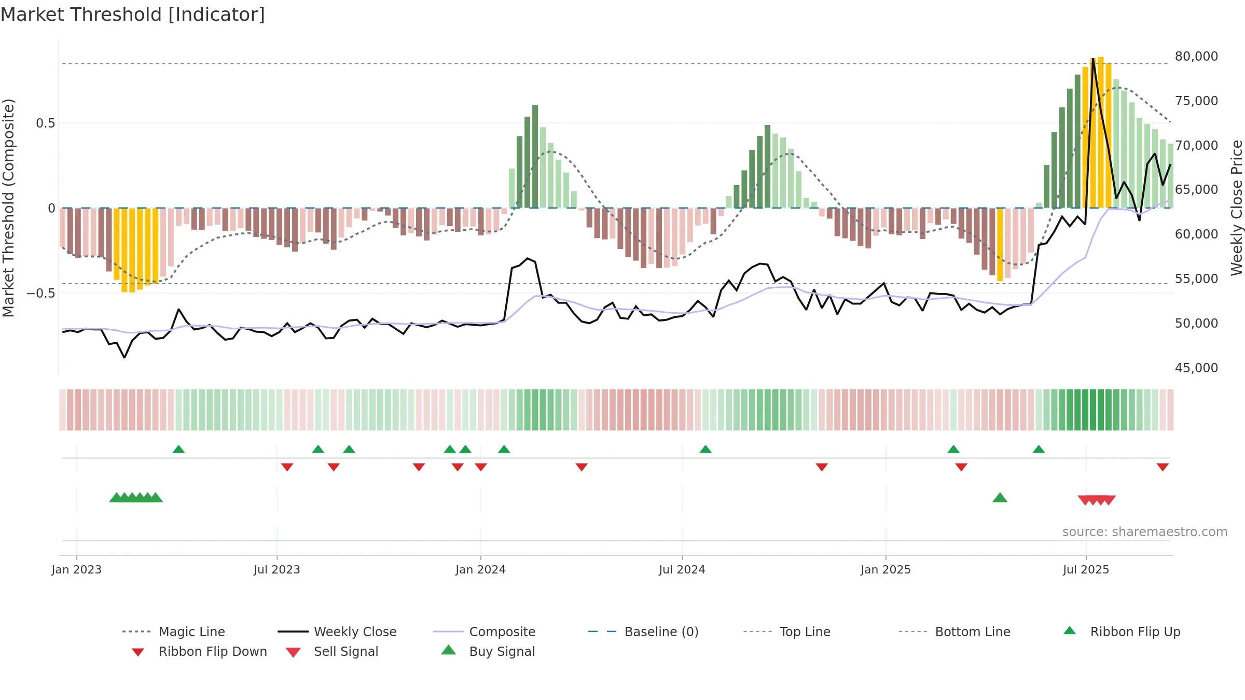Click the 75,000 price tick label

point(1196,101)
